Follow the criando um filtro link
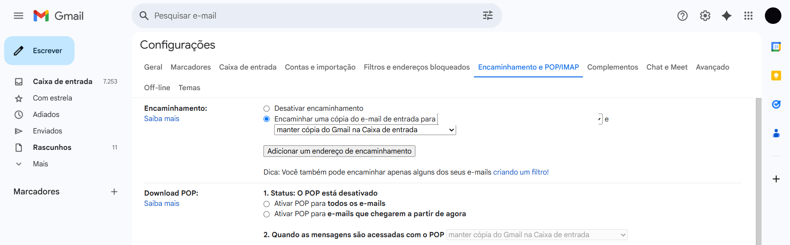This screenshot has height=245, width=790. [520, 172]
